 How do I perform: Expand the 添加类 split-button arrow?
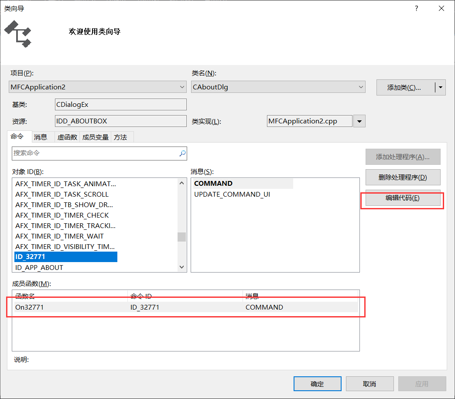(x=441, y=87)
